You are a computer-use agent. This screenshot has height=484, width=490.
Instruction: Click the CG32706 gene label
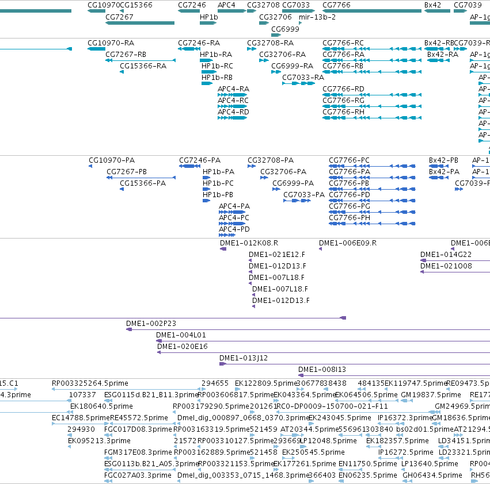pyautogui.click(x=275, y=17)
